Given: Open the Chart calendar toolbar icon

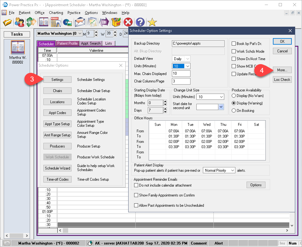Looking at the screenshot, I should [56, 22].
